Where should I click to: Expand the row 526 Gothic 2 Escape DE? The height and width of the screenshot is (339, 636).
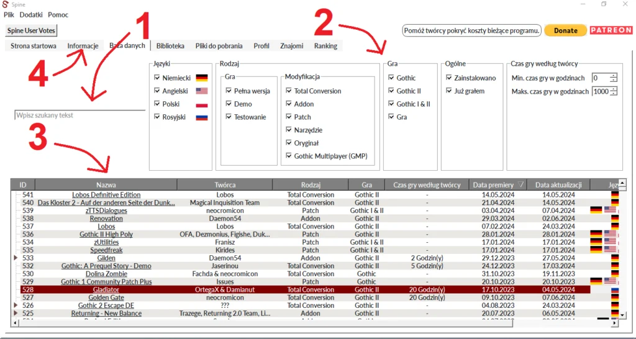click(x=16, y=305)
